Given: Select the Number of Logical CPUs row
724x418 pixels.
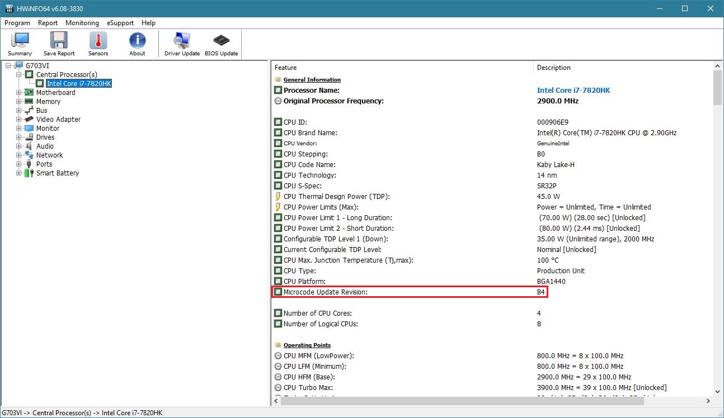Looking at the screenshot, I should coord(492,324).
